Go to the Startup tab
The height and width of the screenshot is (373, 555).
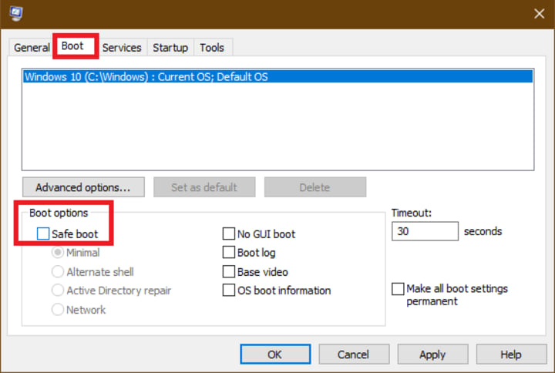170,48
